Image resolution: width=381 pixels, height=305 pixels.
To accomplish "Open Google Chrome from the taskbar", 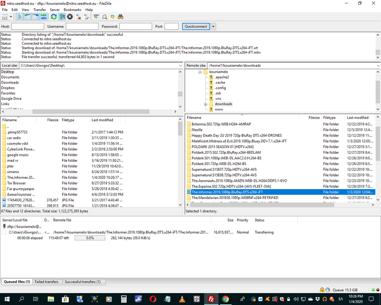I will point(226,299).
